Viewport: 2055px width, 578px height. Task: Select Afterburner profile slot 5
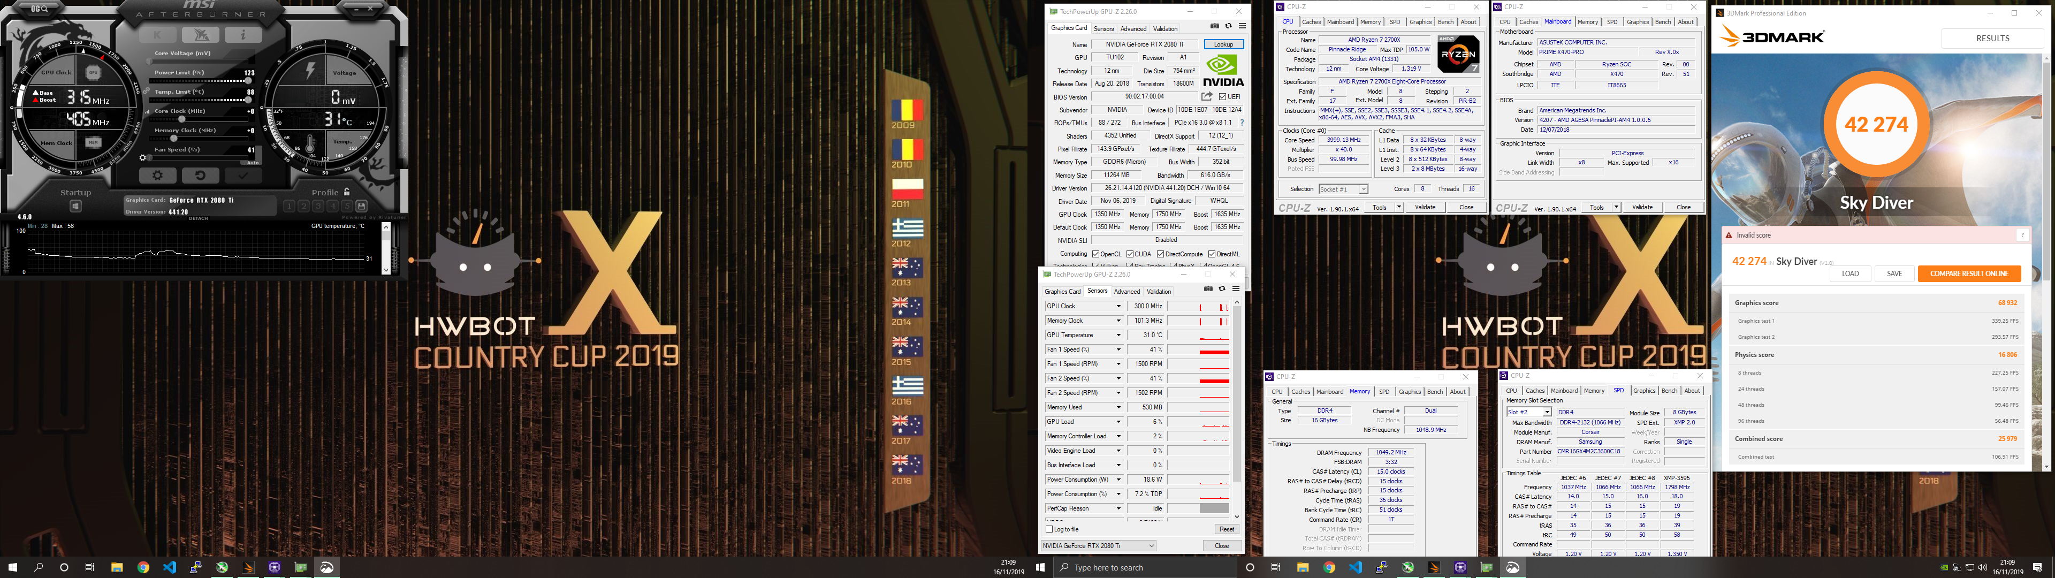click(347, 206)
